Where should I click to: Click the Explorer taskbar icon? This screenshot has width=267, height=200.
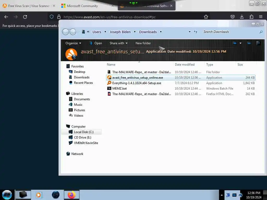click(23, 195)
